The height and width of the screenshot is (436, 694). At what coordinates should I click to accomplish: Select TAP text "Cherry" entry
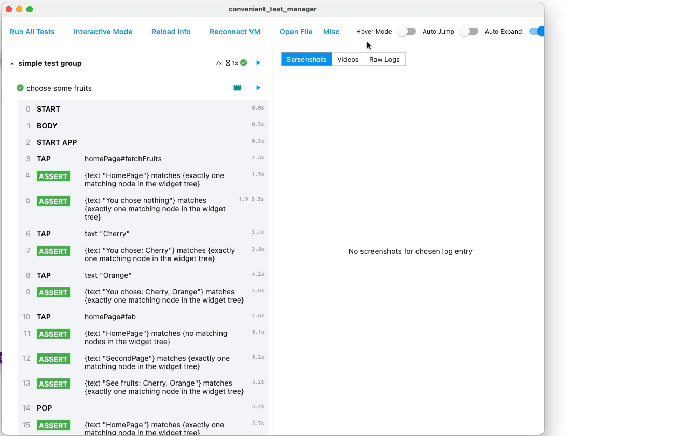143,234
